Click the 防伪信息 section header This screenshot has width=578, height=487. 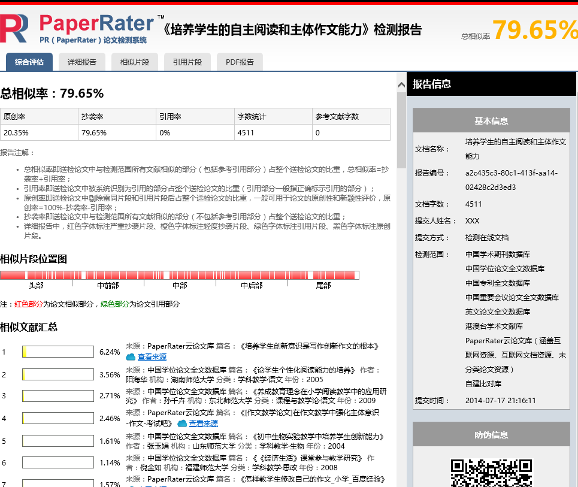click(491, 435)
